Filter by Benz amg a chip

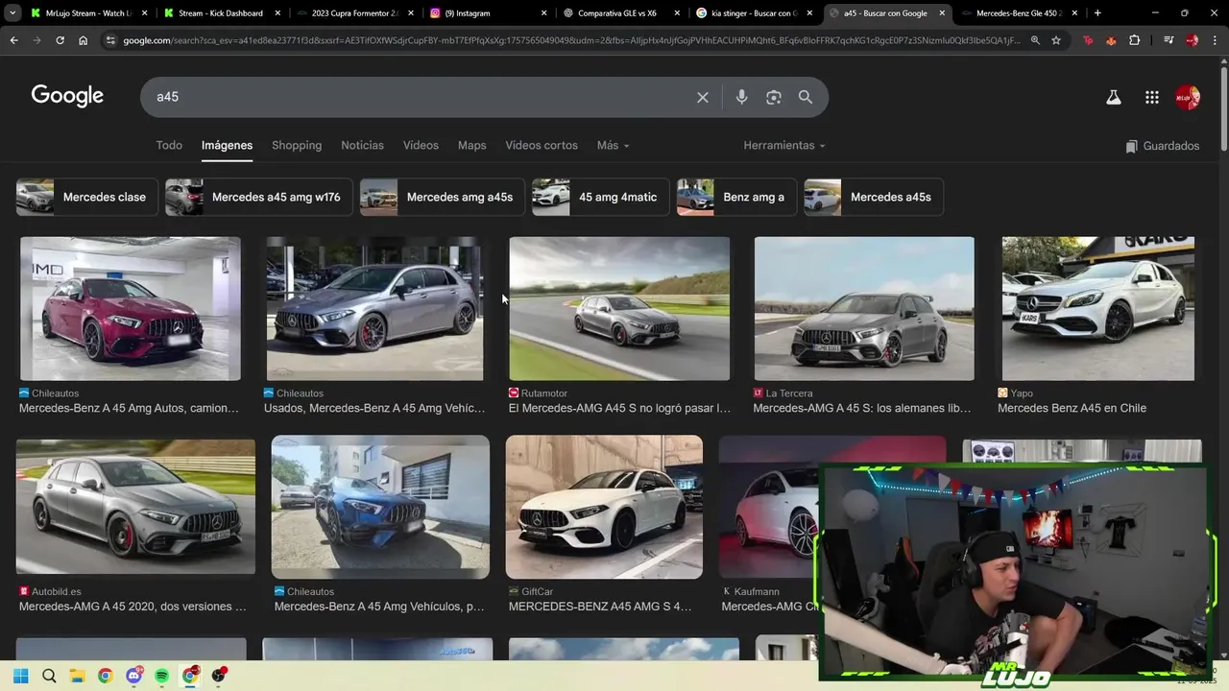(x=736, y=197)
